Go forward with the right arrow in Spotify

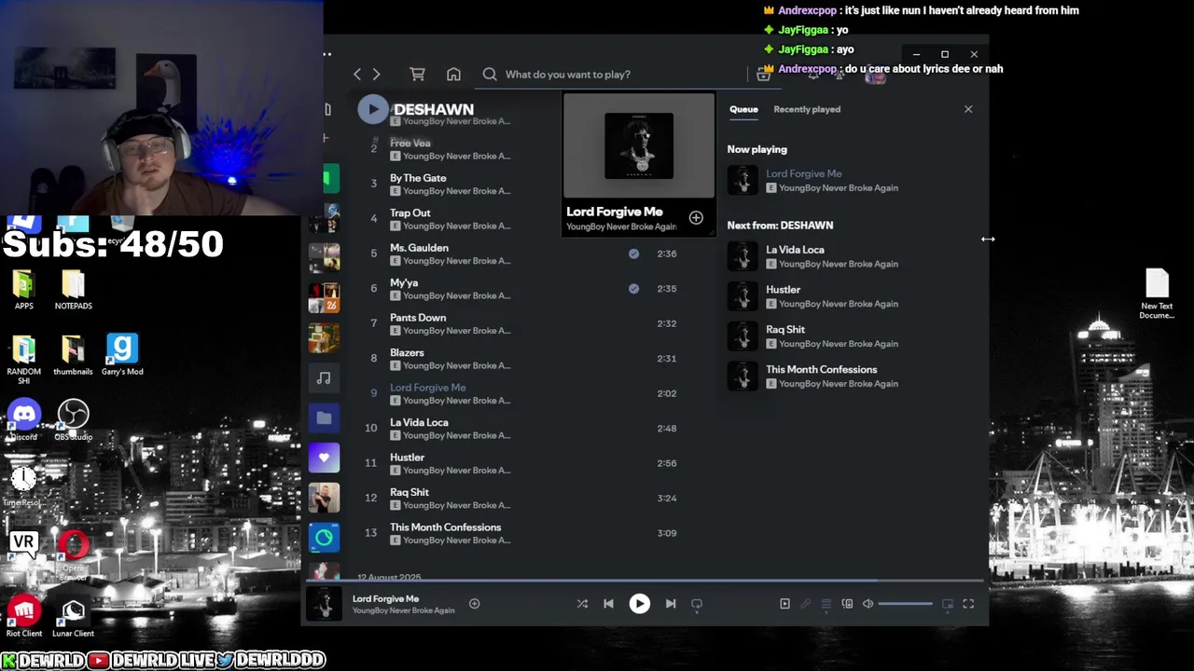tap(377, 75)
